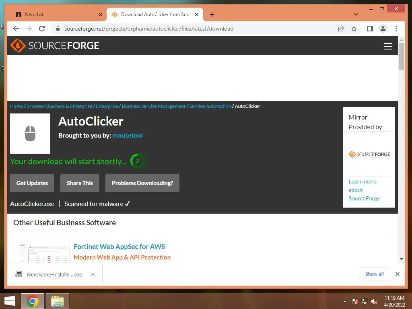Open the Enterprise breadcrumb link
The image size is (412, 309).
coord(107,106)
